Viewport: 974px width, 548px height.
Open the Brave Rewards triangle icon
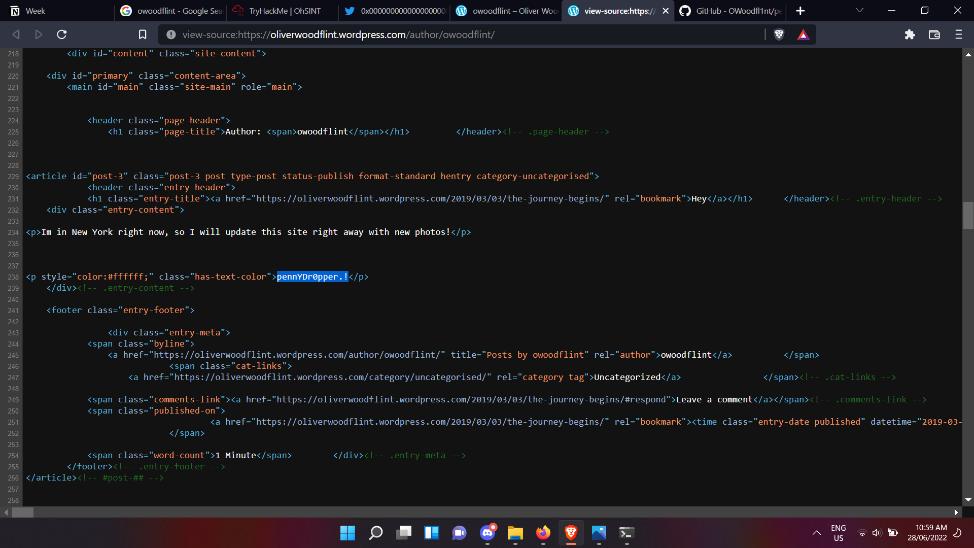pos(803,35)
